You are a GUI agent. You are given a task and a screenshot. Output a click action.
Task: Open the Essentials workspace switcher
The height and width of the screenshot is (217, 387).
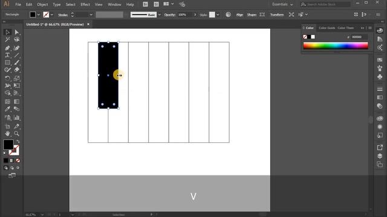coord(282,4)
